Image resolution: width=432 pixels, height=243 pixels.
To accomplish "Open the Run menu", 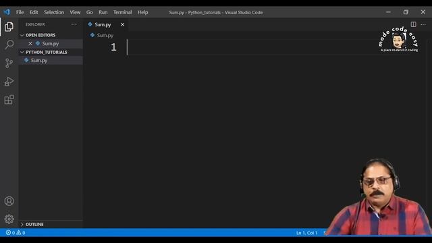I will pyautogui.click(x=103, y=12).
